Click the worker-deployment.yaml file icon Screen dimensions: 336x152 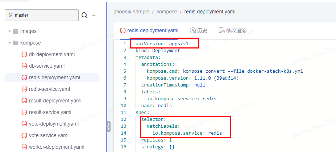click(x=24, y=147)
